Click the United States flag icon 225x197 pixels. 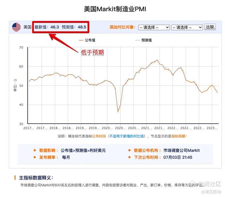point(16,27)
